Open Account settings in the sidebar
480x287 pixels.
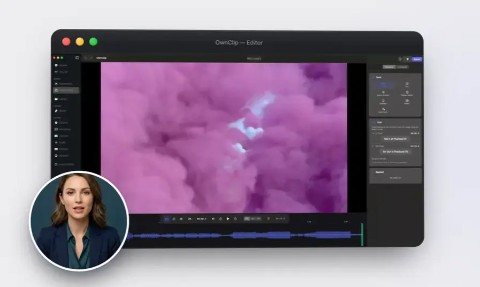[x=62, y=156]
